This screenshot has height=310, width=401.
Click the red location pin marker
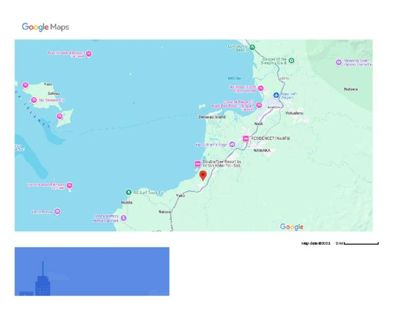pyautogui.click(x=203, y=176)
